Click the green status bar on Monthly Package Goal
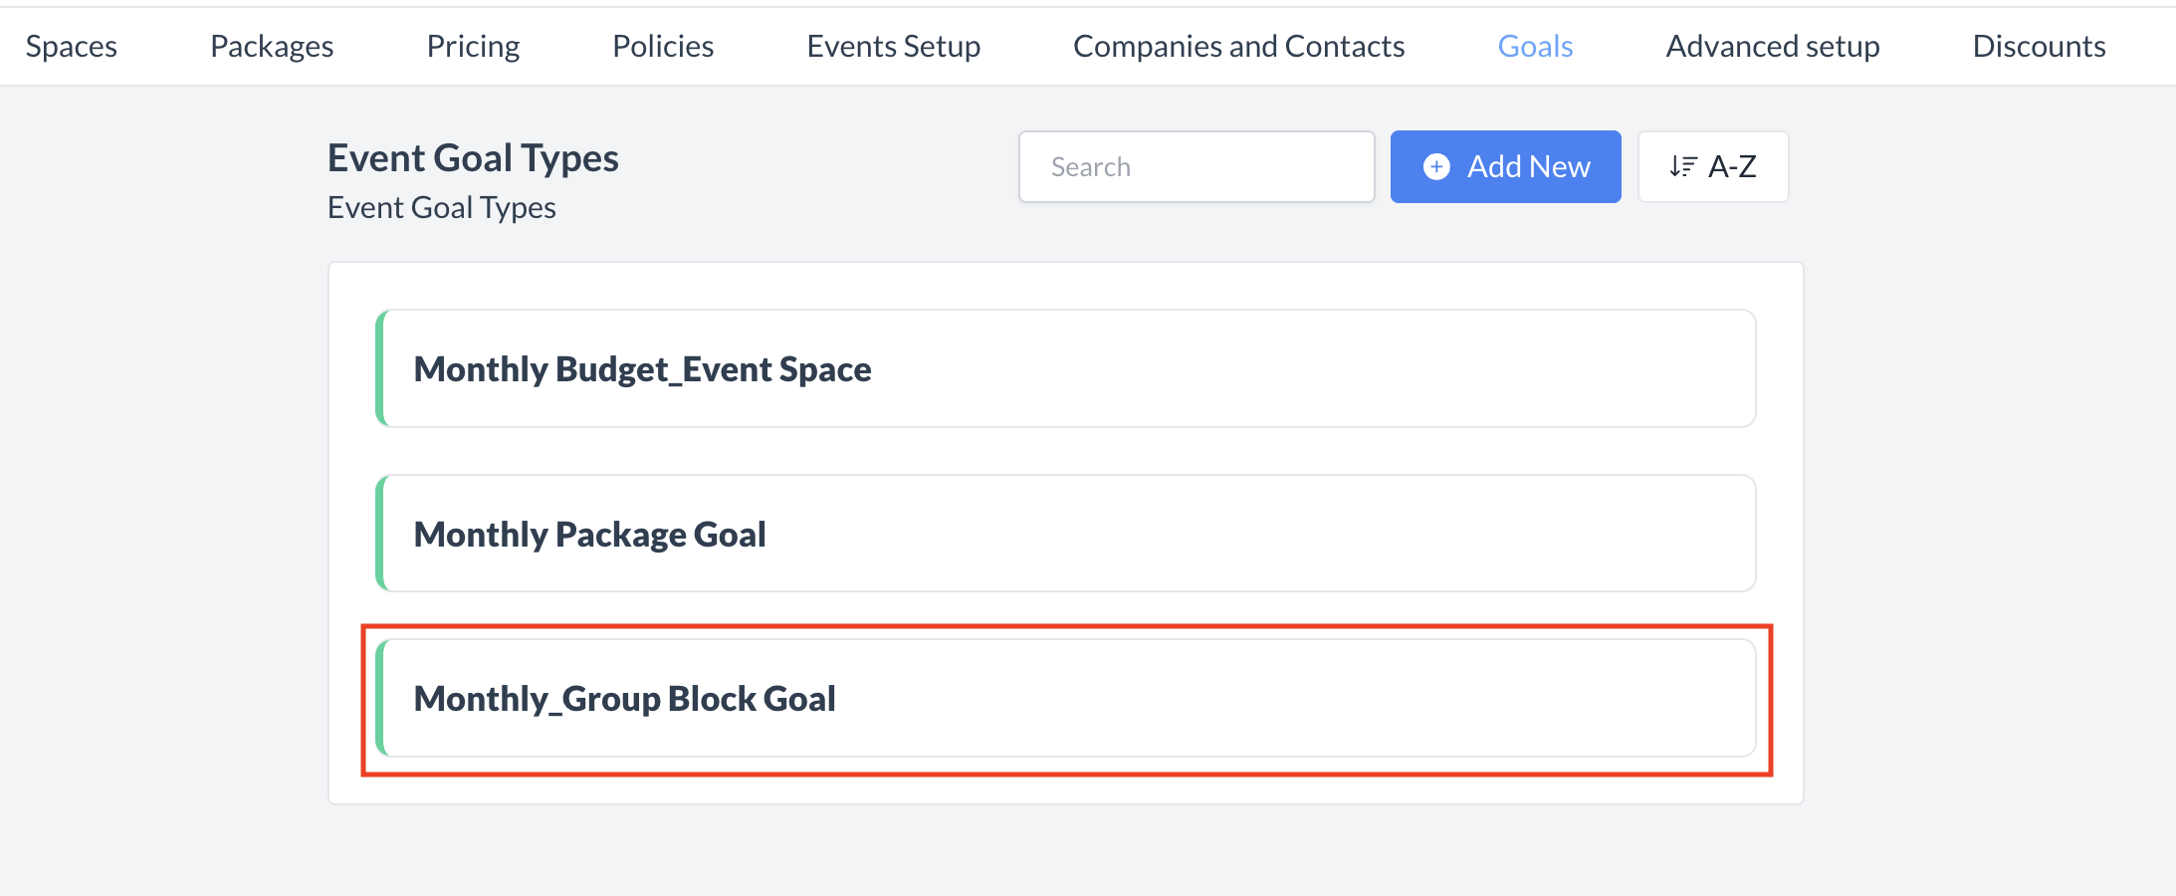This screenshot has width=2176, height=896. (381, 534)
